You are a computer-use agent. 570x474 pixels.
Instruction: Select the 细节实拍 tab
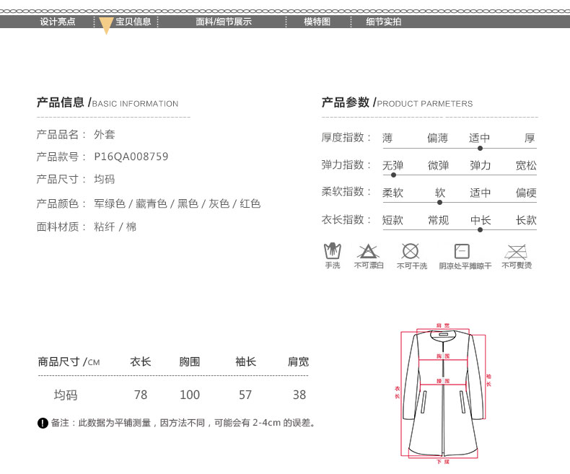(x=383, y=22)
